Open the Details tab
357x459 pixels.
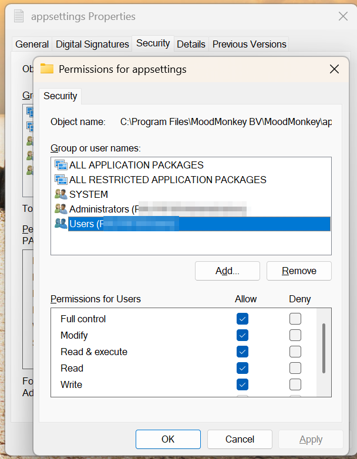[191, 44]
